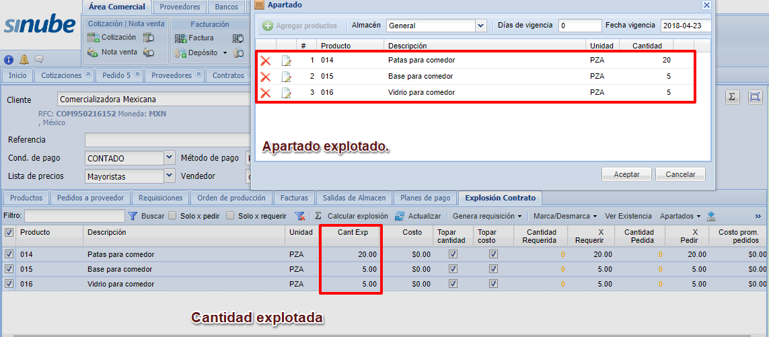Click the sigma totals icon
Screen dimensions: 769x337
(733, 97)
